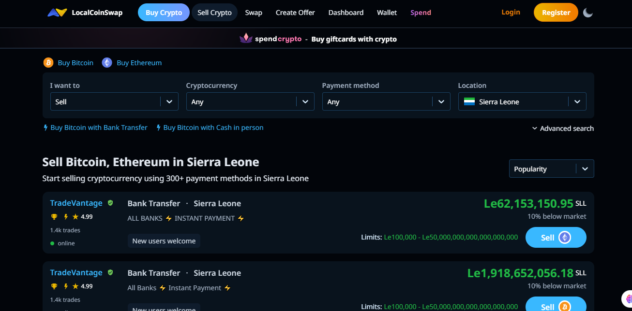Open the Cryptocurrency Any dropdown
Image resolution: width=632 pixels, height=311 pixels.
point(250,102)
